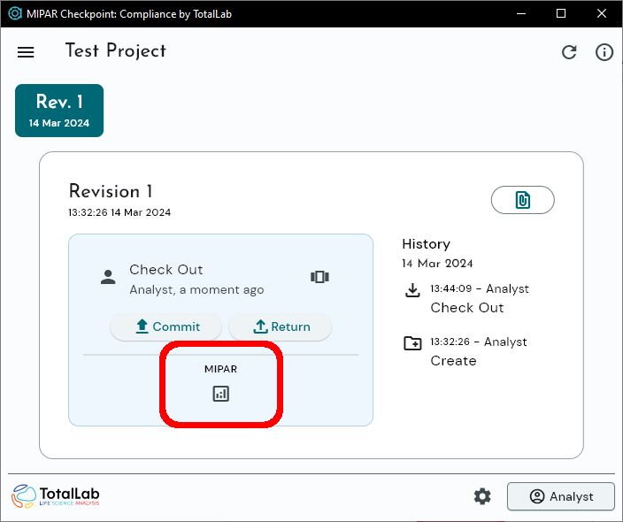623x522 pixels.
Task: Click the MIPAR Checkpoint app icon in title bar
Action: [x=15, y=13]
